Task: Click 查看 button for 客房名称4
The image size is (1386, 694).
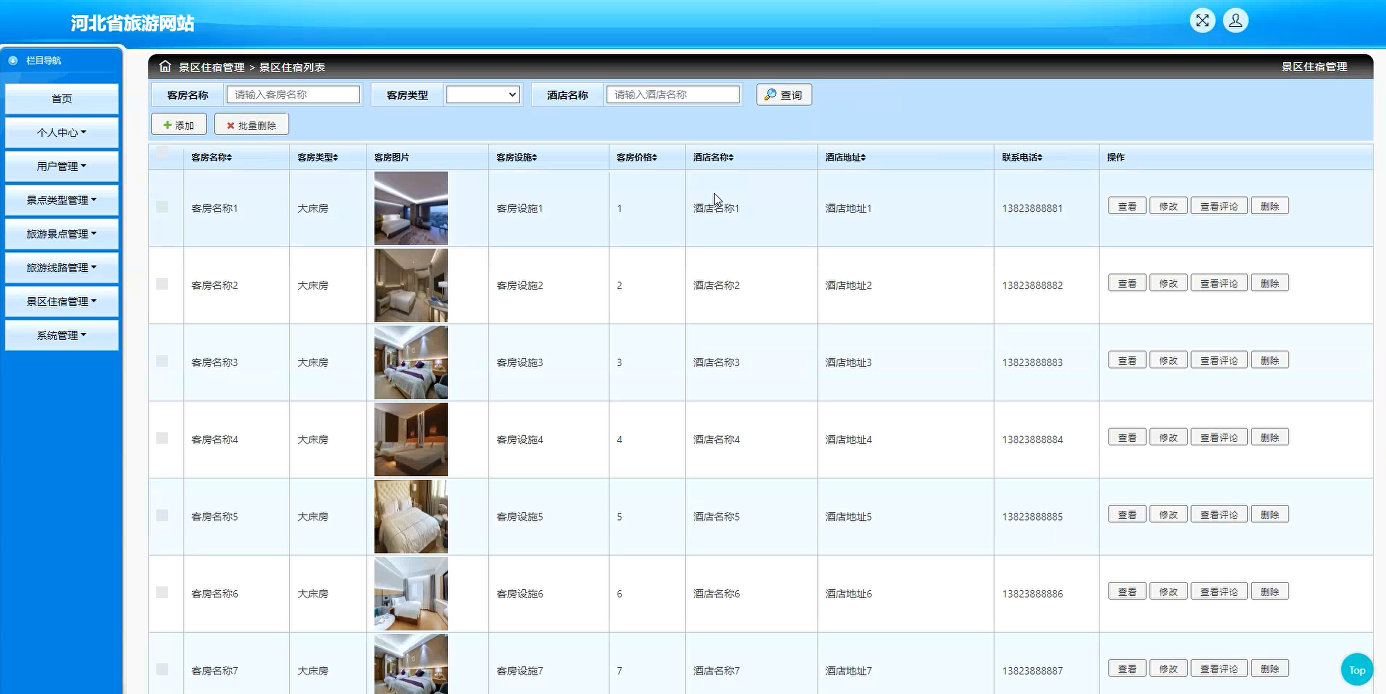Action: coord(1127,437)
